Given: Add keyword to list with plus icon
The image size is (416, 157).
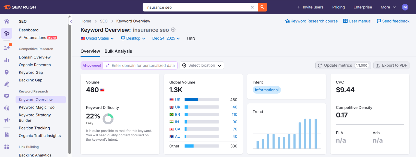Looking at the screenshot, I should [173, 30].
